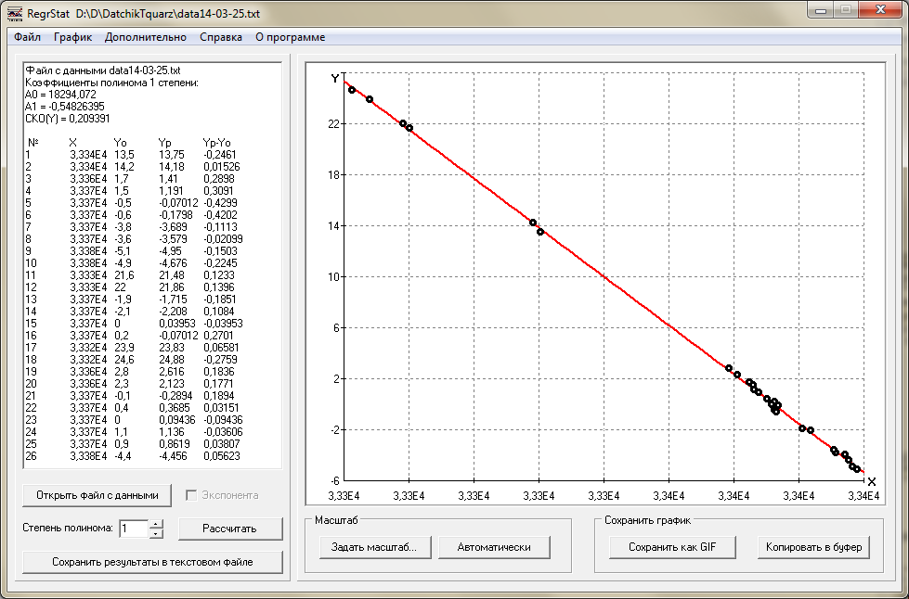The height and width of the screenshot is (599, 909).
Task: Increase polynomial degree with up arrow
Action: tap(156, 524)
